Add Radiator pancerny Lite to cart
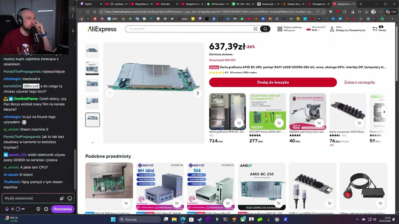This screenshot has width=399, height=224. pyautogui.click(x=319, y=123)
